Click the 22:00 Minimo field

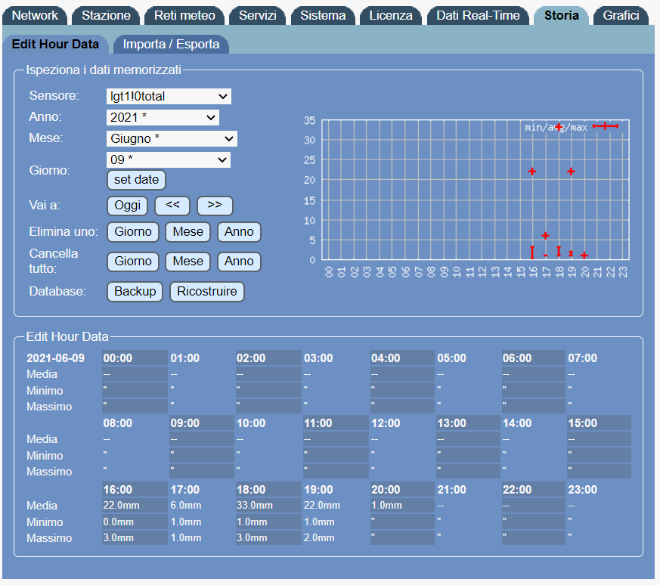coord(533,522)
